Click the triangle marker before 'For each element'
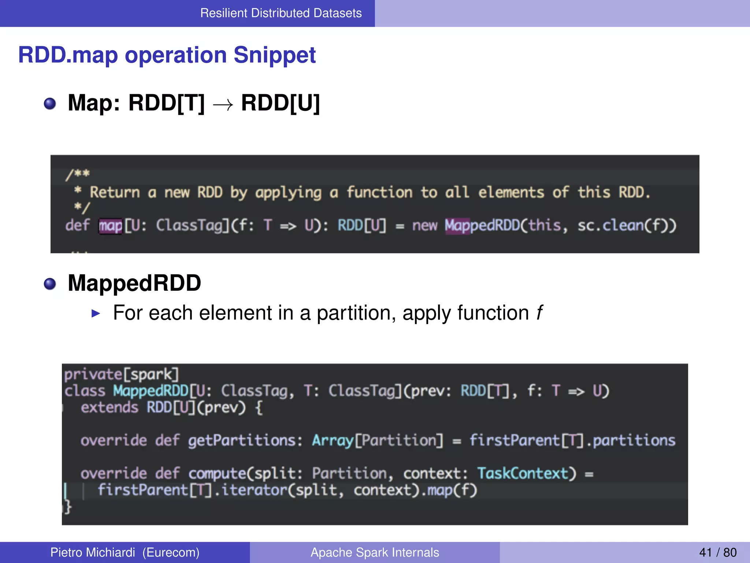The image size is (750, 563). click(96, 313)
